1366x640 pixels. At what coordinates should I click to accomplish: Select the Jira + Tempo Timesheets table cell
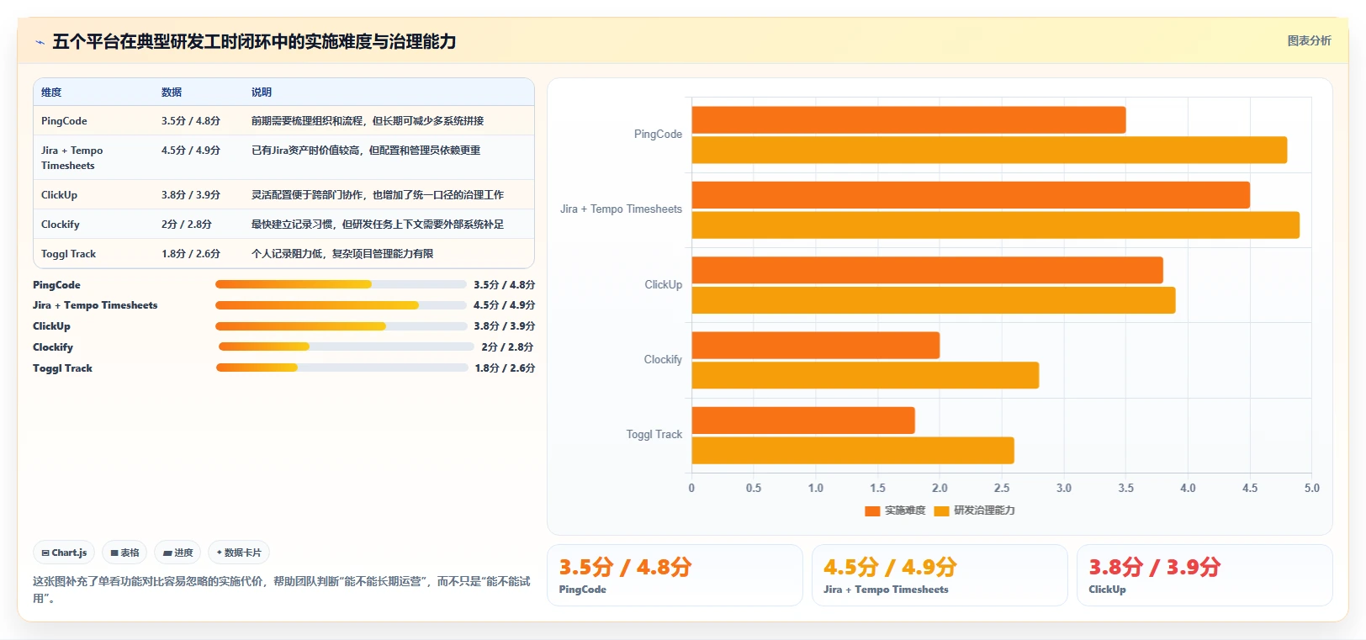pos(72,158)
